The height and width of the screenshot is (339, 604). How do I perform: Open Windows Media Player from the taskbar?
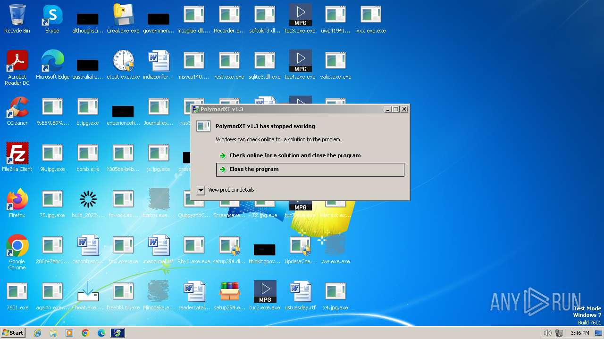pyautogui.click(x=69, y=333)
